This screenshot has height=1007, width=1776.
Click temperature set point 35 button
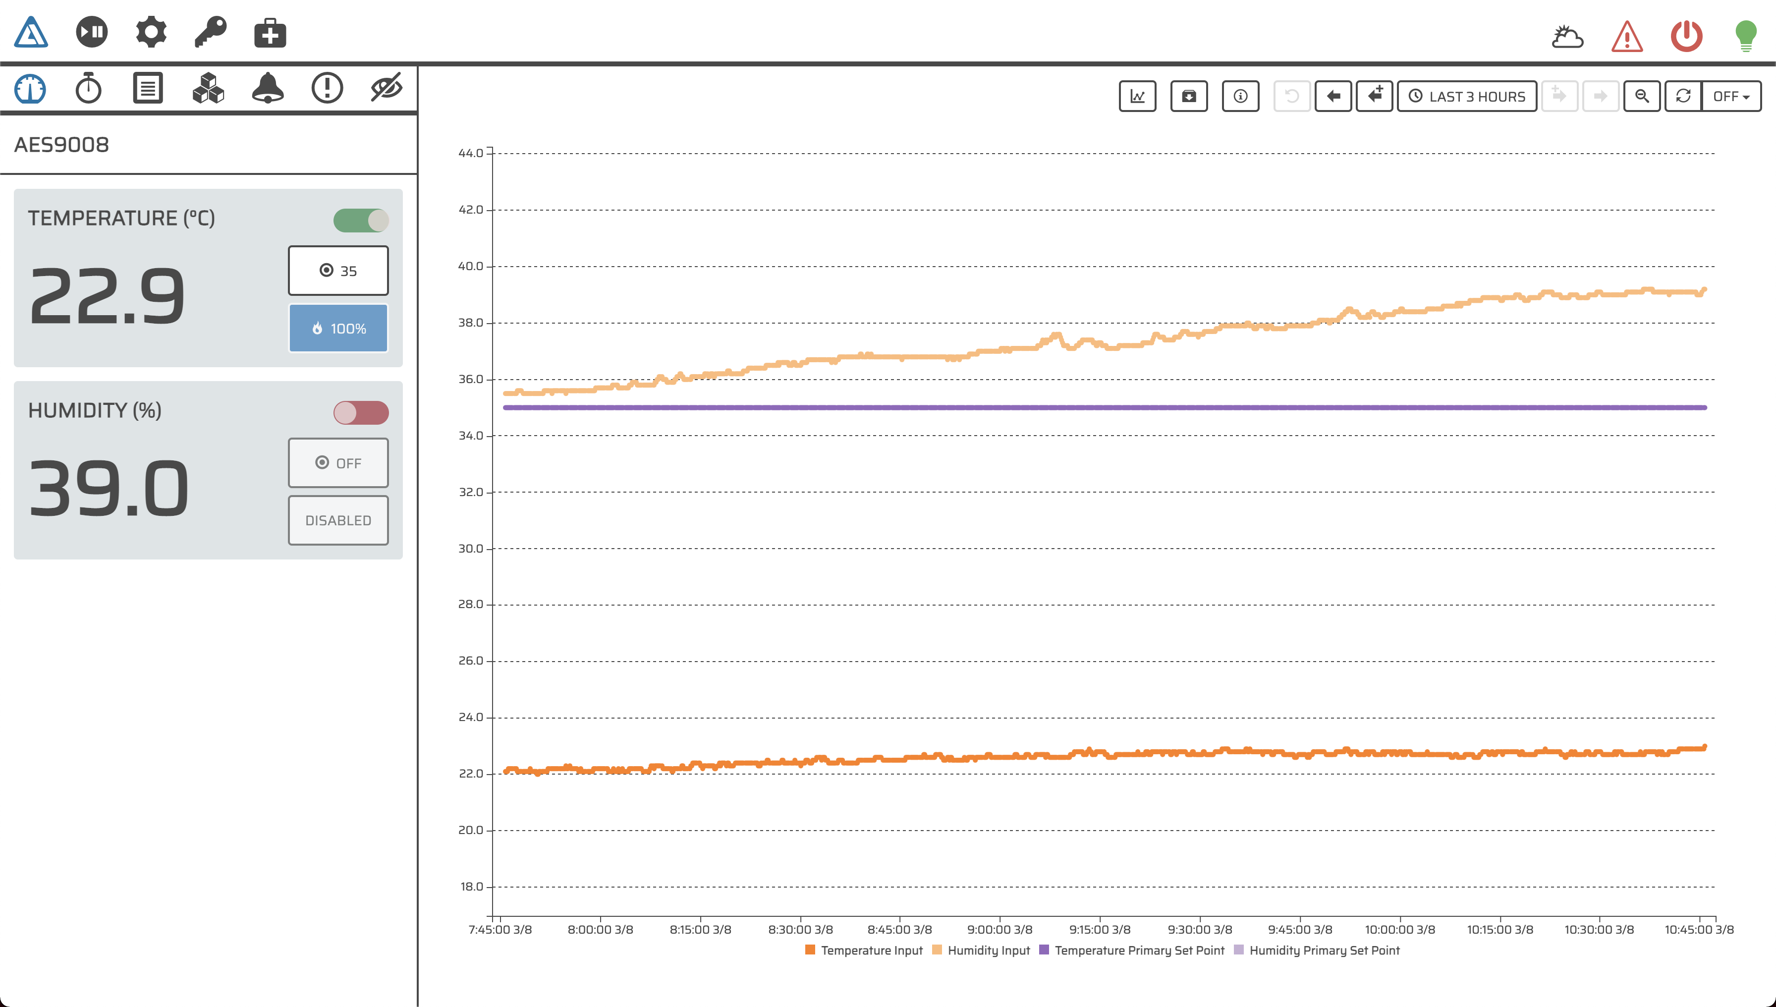point(338,271)
